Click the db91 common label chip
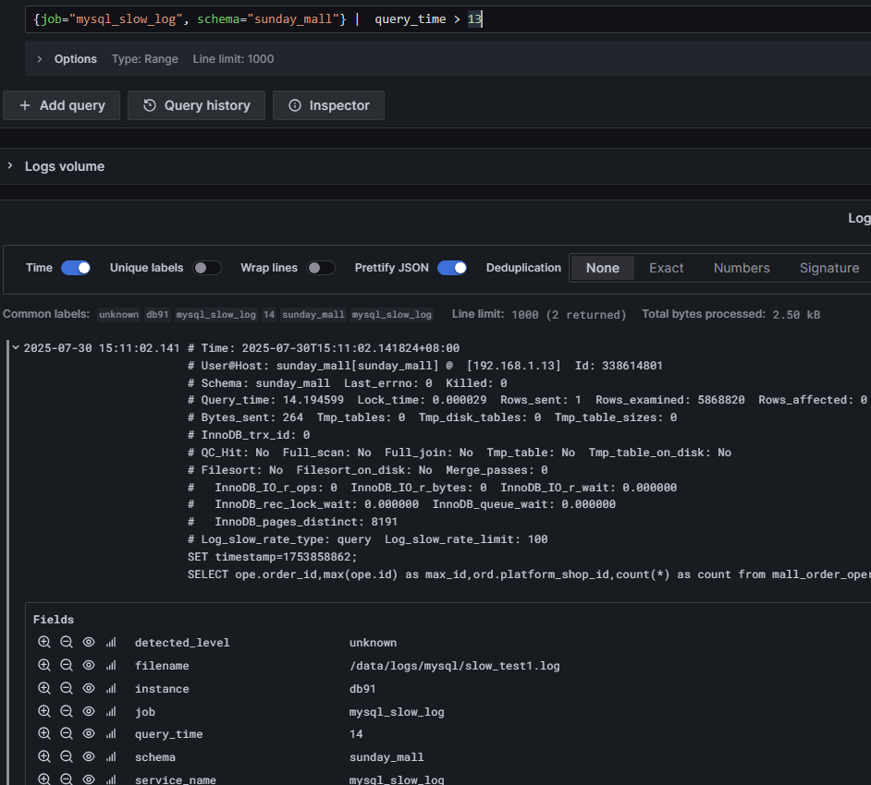871x785 pixels. [x=157, y=315]
